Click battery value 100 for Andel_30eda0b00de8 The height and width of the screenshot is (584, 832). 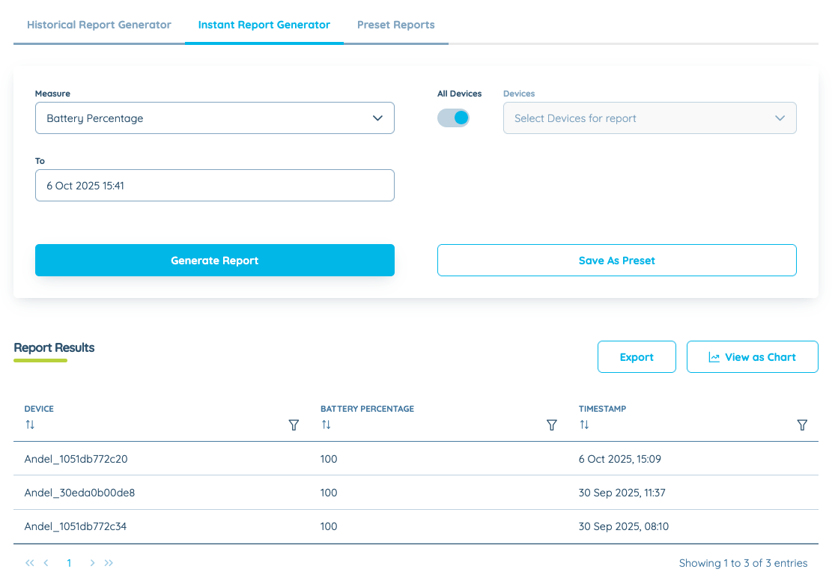pos(329,493)
